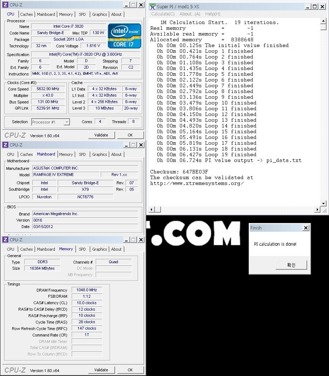Click Super PI vertical scrollbar up arrow
329x376 pixels.
click(323, 21)
